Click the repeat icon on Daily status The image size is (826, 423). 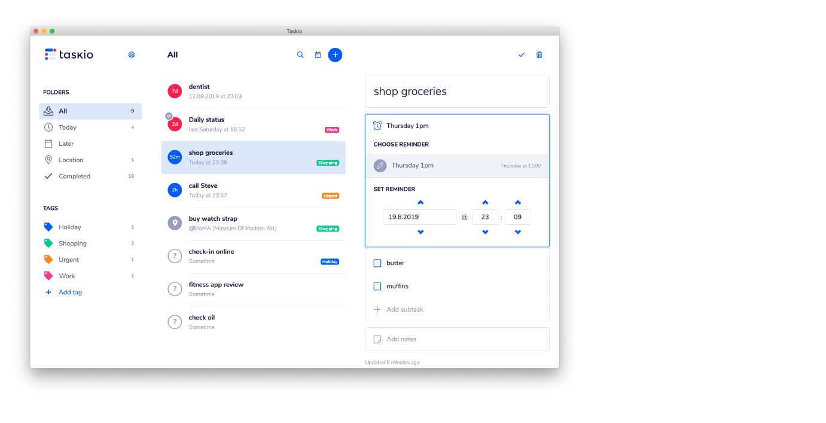coord(169,116)
